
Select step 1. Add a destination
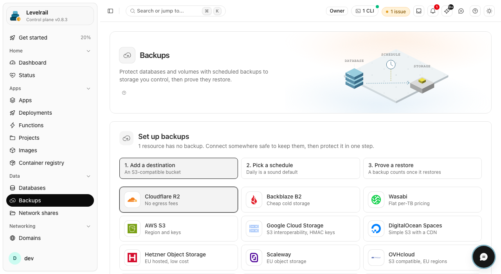[178, 168]
